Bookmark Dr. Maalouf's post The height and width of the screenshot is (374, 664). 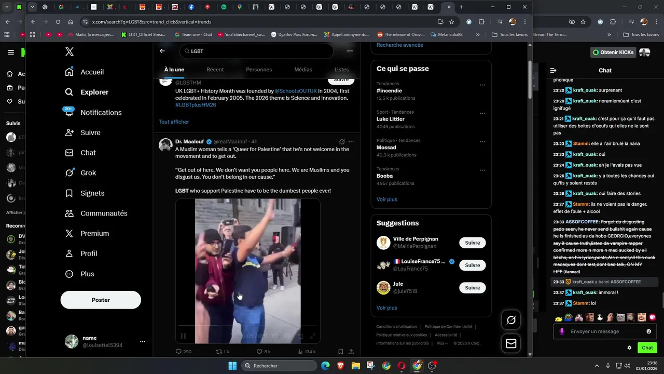[341, 352]
